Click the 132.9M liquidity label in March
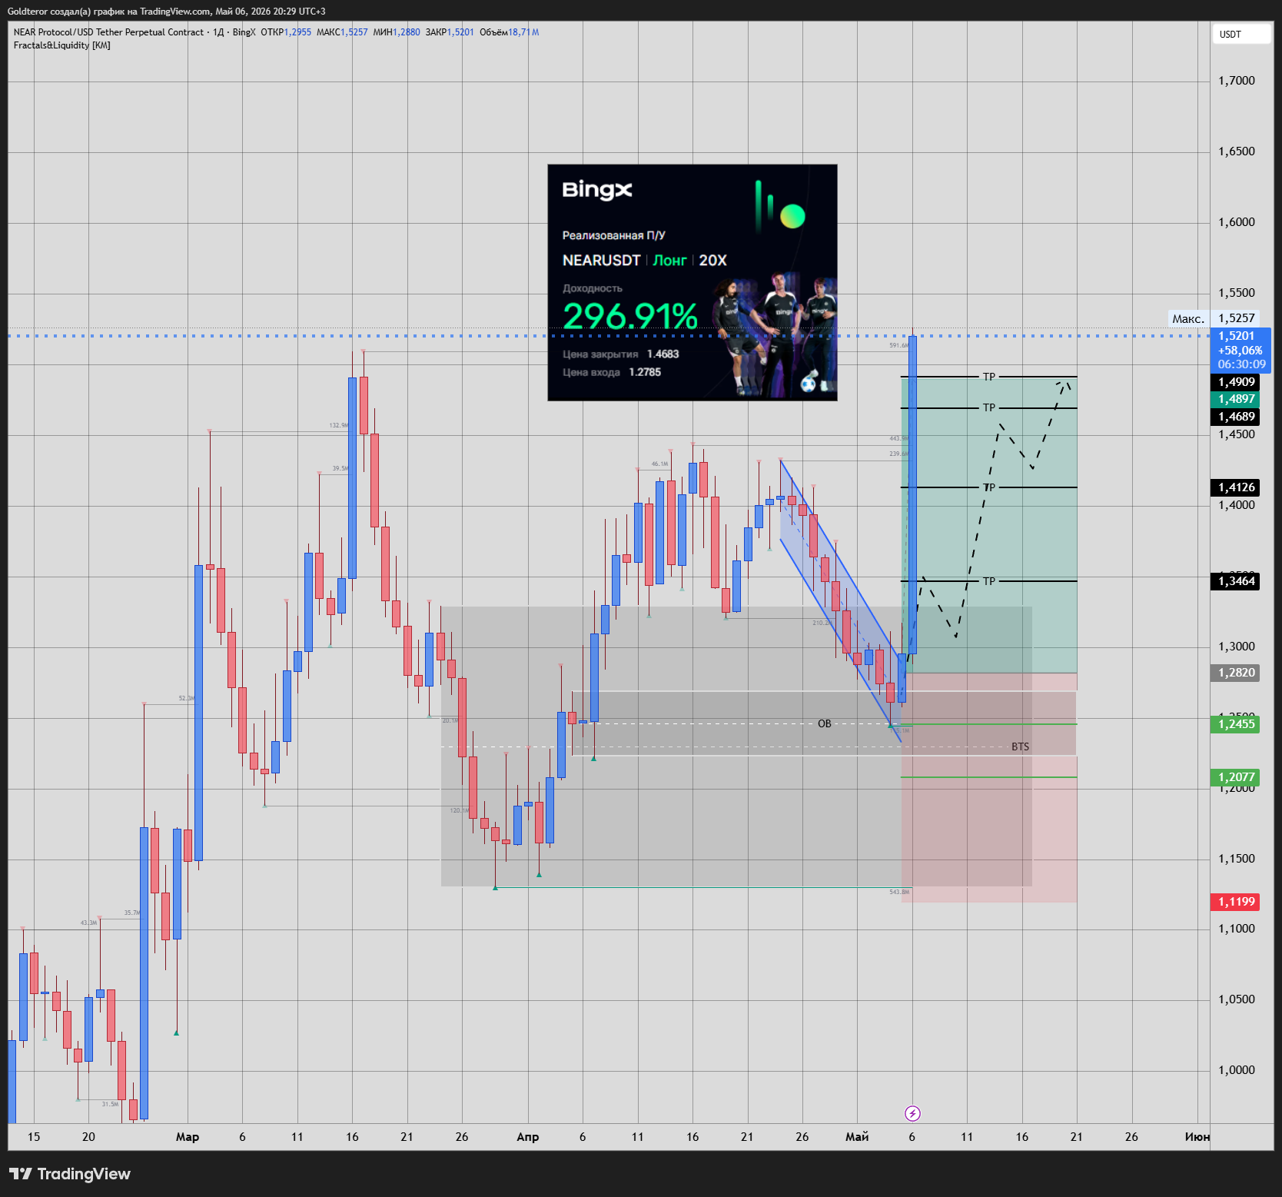Screen dimensions: 1282x1197 coord(338,425)
